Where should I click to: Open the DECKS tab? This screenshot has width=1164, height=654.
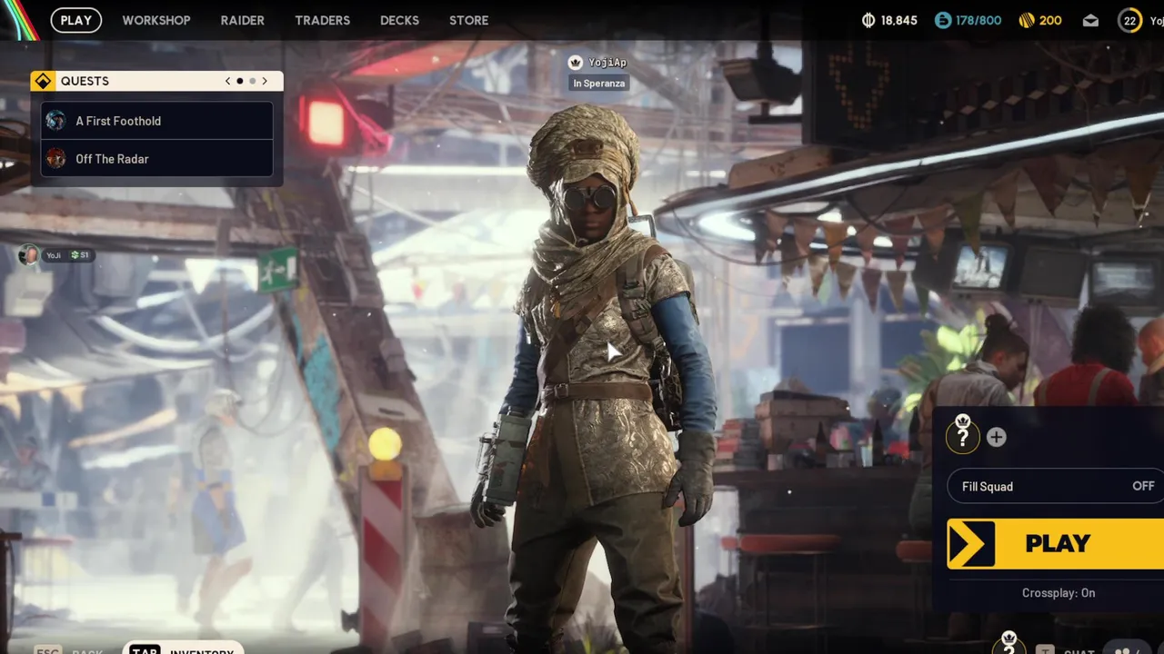click(x=399, y=20)
